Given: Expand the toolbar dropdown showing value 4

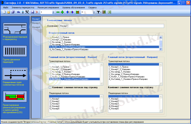Looking at the screenshot, I should tap(94, 12).
